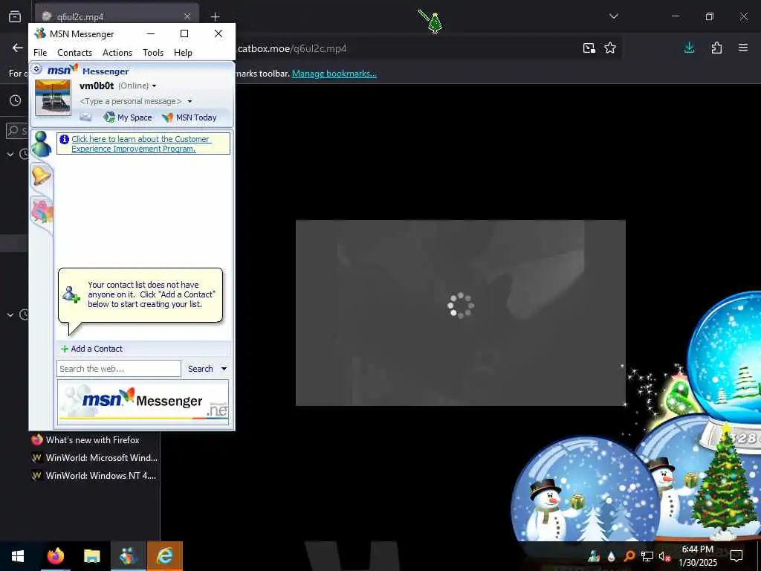
Task: Collapse the MSN Messenger header arrow button
Action: [x=36, y=68]
